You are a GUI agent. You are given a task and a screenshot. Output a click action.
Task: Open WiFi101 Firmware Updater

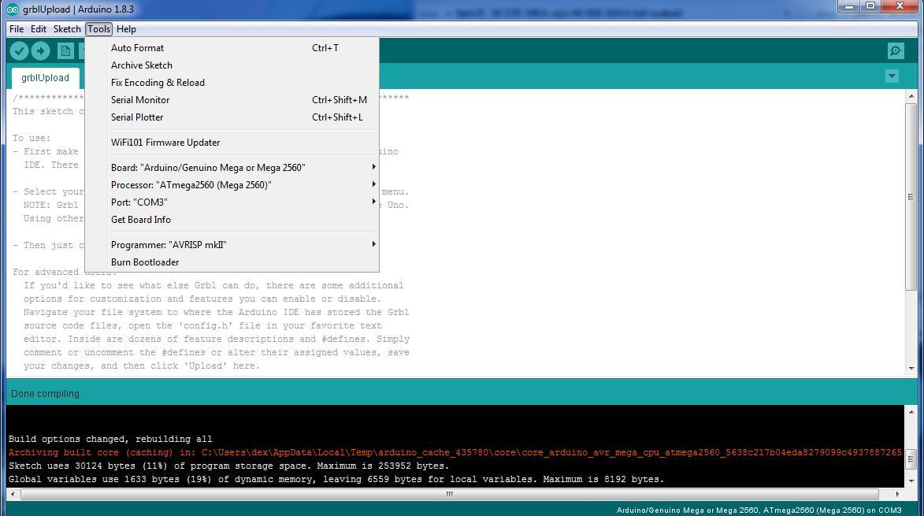pyautogui.click(x=232, y=143)
